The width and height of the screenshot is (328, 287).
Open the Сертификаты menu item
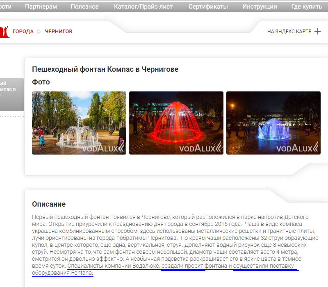[x=208, y=7]
